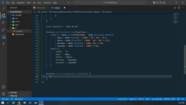
Task: Open the Manage gear icon
Action: 3,94
